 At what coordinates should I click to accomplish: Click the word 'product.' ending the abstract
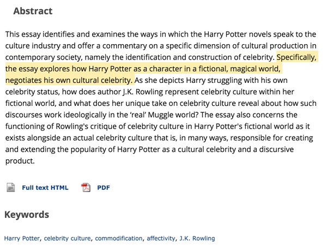[x=20, y=162]
